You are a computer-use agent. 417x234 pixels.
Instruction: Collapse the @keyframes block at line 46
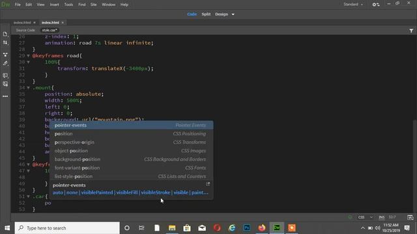pos(28,164)
